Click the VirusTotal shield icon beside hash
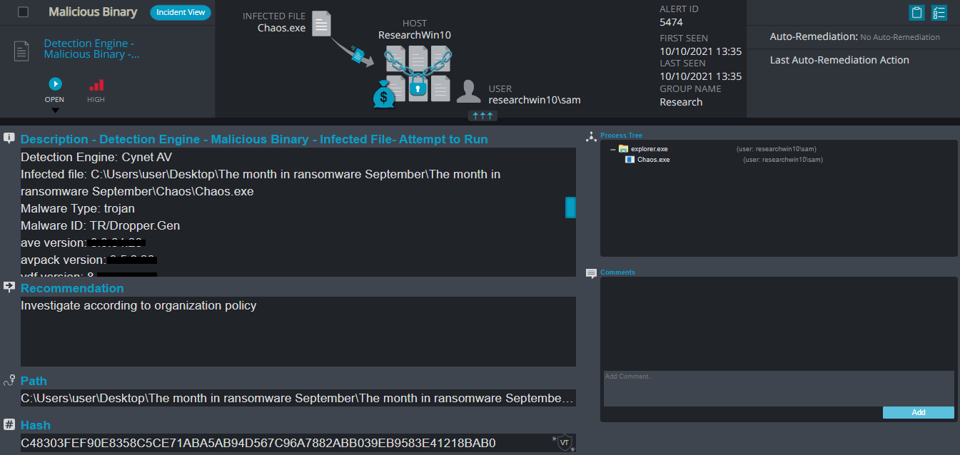The width and height of the screenshot is (960, 455). coord(564,443)
